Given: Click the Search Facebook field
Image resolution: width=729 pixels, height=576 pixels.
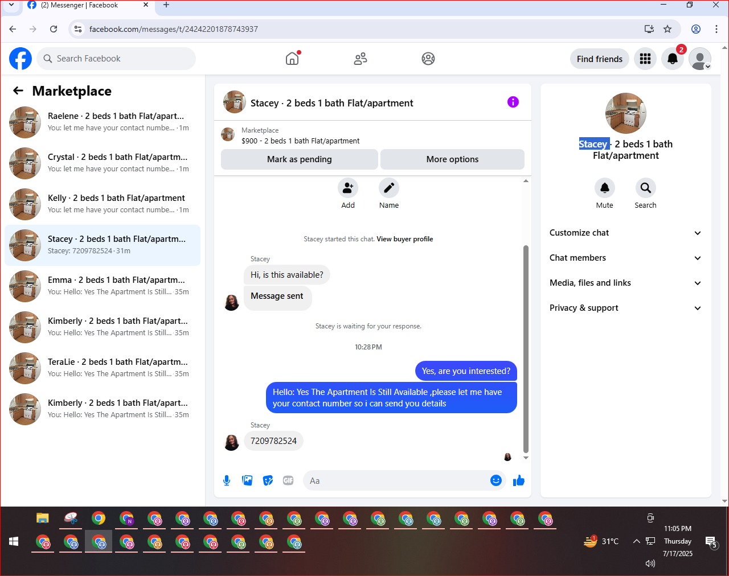Looking at the screenshot, I should point(116,59).
